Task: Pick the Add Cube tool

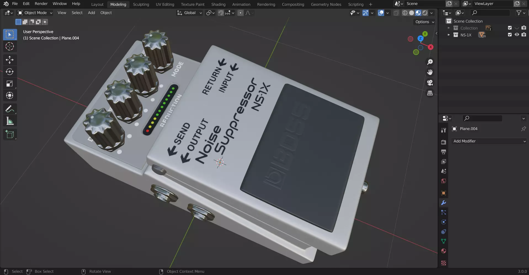Action: 10,134
